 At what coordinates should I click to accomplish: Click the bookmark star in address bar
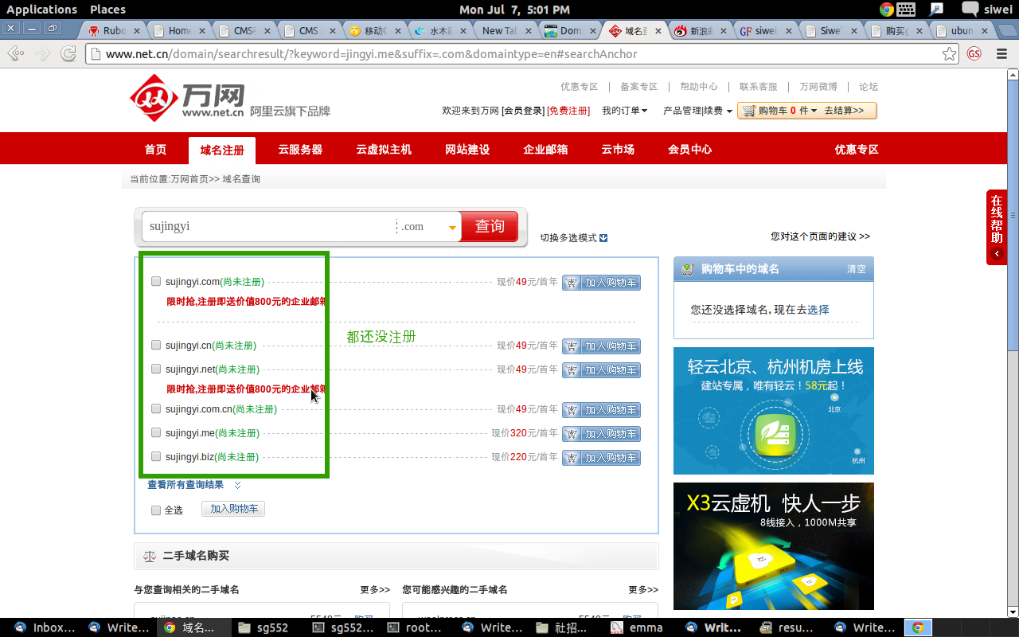(x=948, y=53)
